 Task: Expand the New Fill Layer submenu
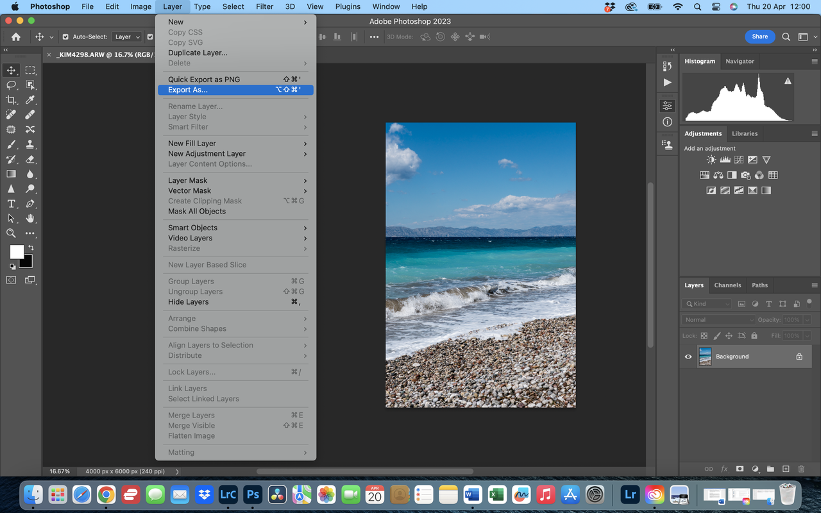click(x=235, y=144)
